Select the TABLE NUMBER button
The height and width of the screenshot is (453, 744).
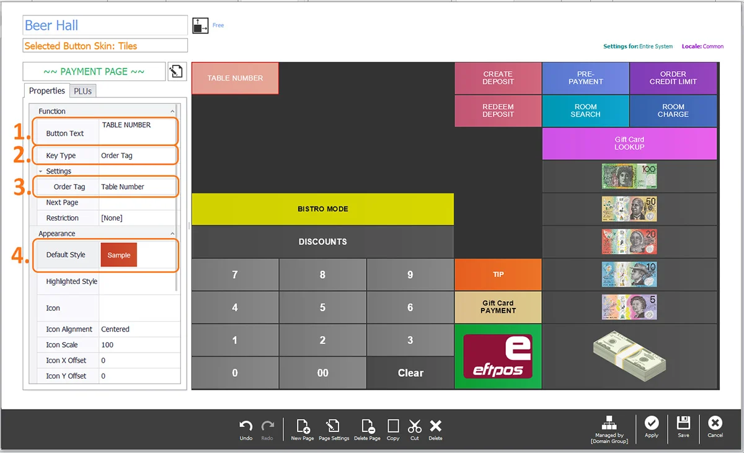coord(235,78)
